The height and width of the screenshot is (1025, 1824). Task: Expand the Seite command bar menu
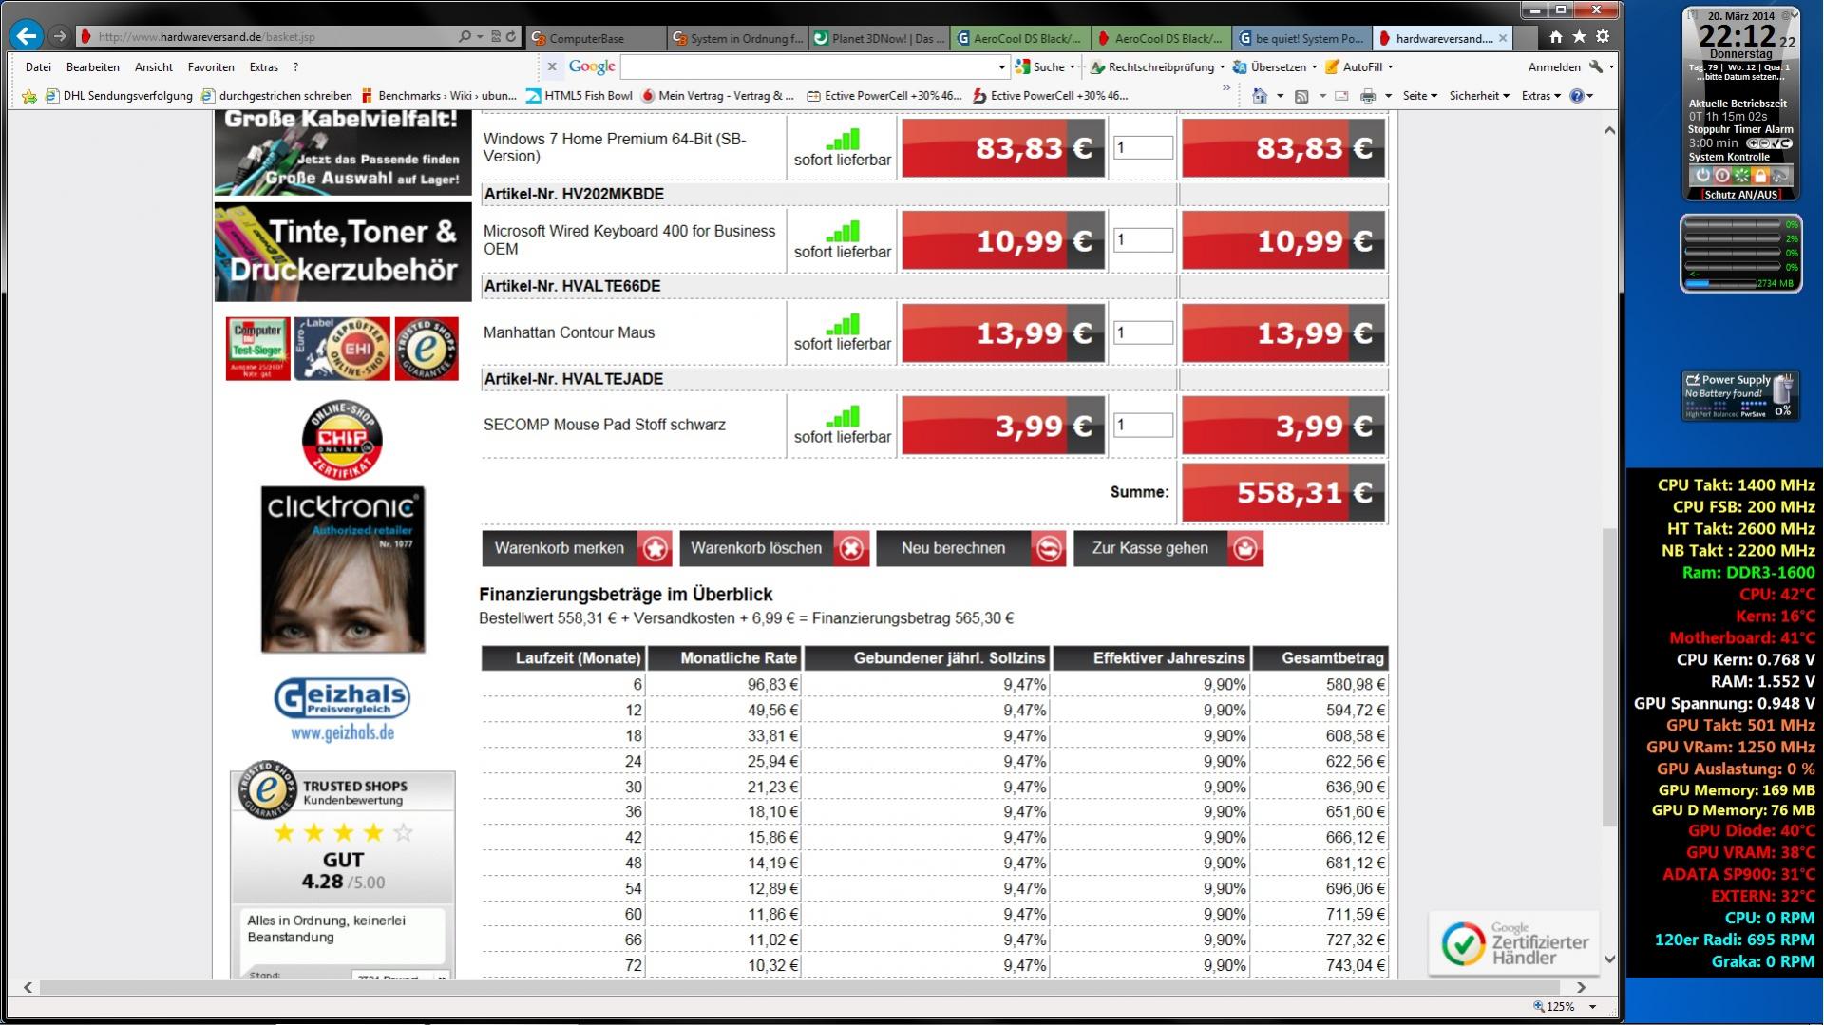click(1419, 96)
